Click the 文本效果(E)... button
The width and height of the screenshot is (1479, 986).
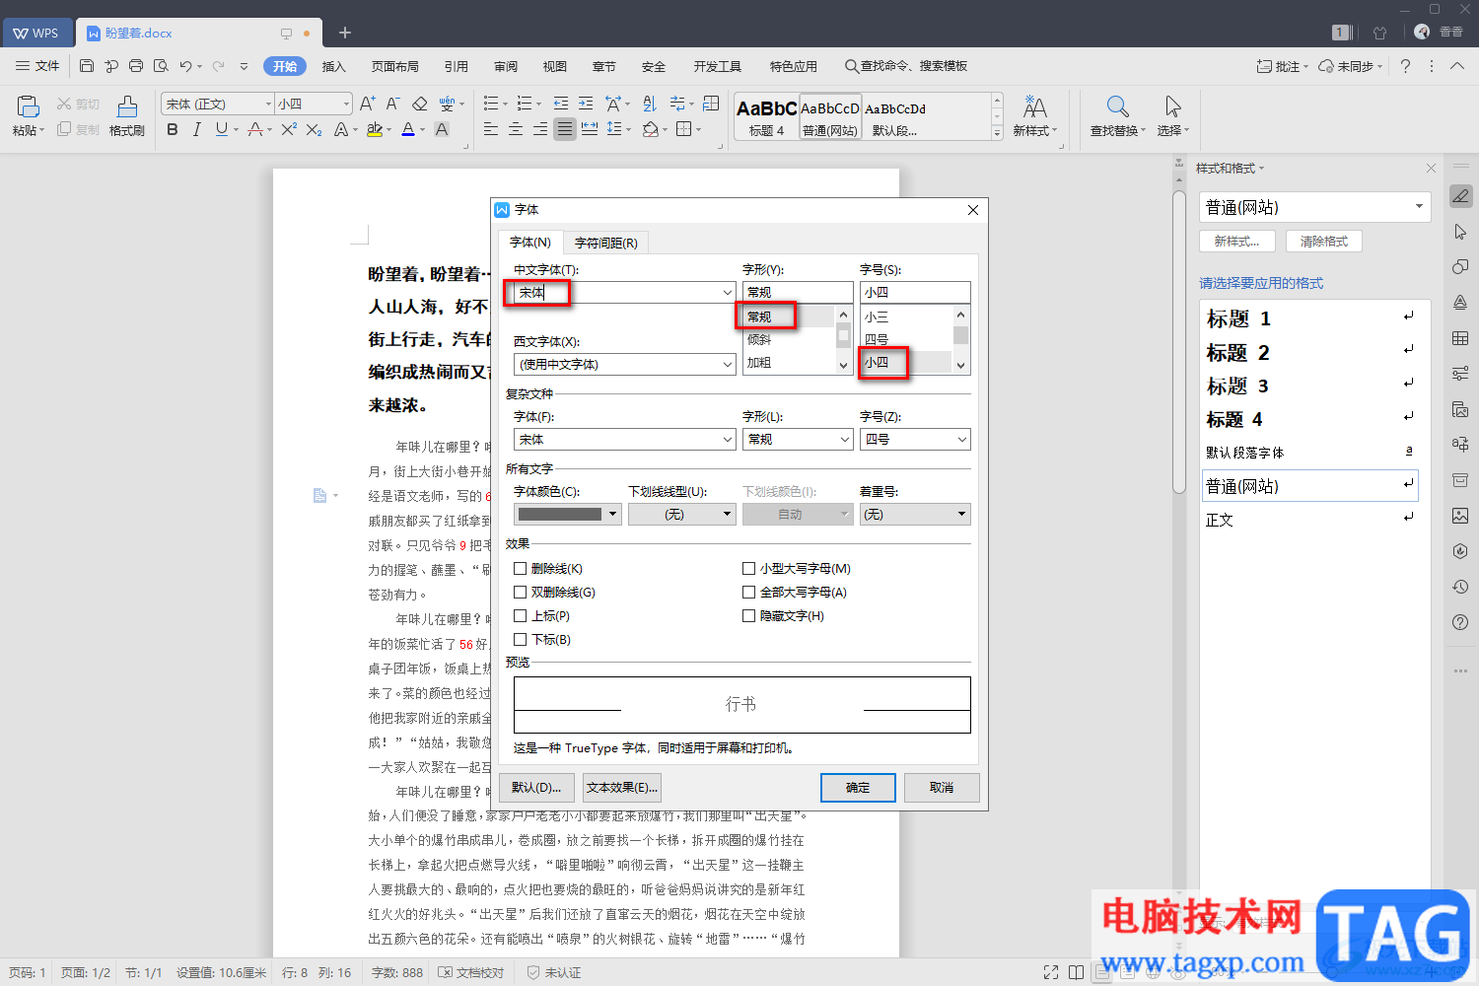pos(621,787)
